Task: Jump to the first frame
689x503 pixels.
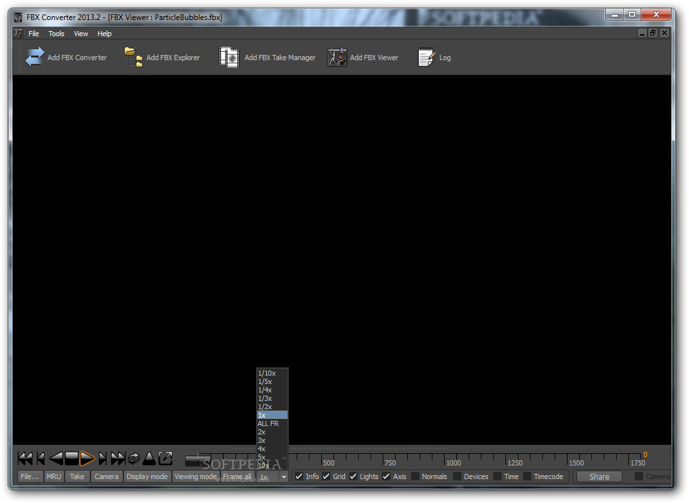Action: tap(25, 458)
